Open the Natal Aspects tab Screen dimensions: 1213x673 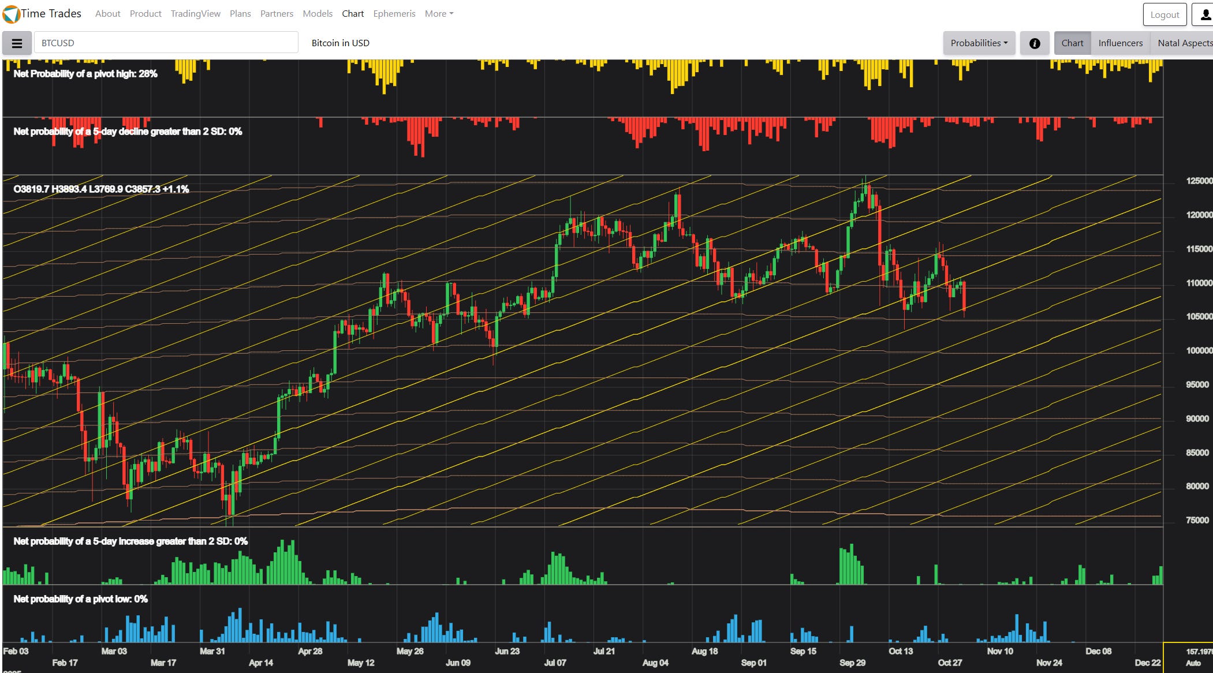coord(1184,43)
